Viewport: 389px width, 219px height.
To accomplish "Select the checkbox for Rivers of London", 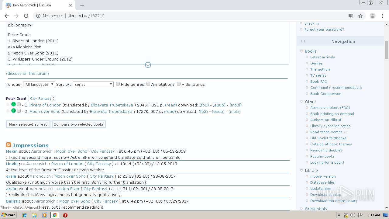I will click(x=19, y=105).
